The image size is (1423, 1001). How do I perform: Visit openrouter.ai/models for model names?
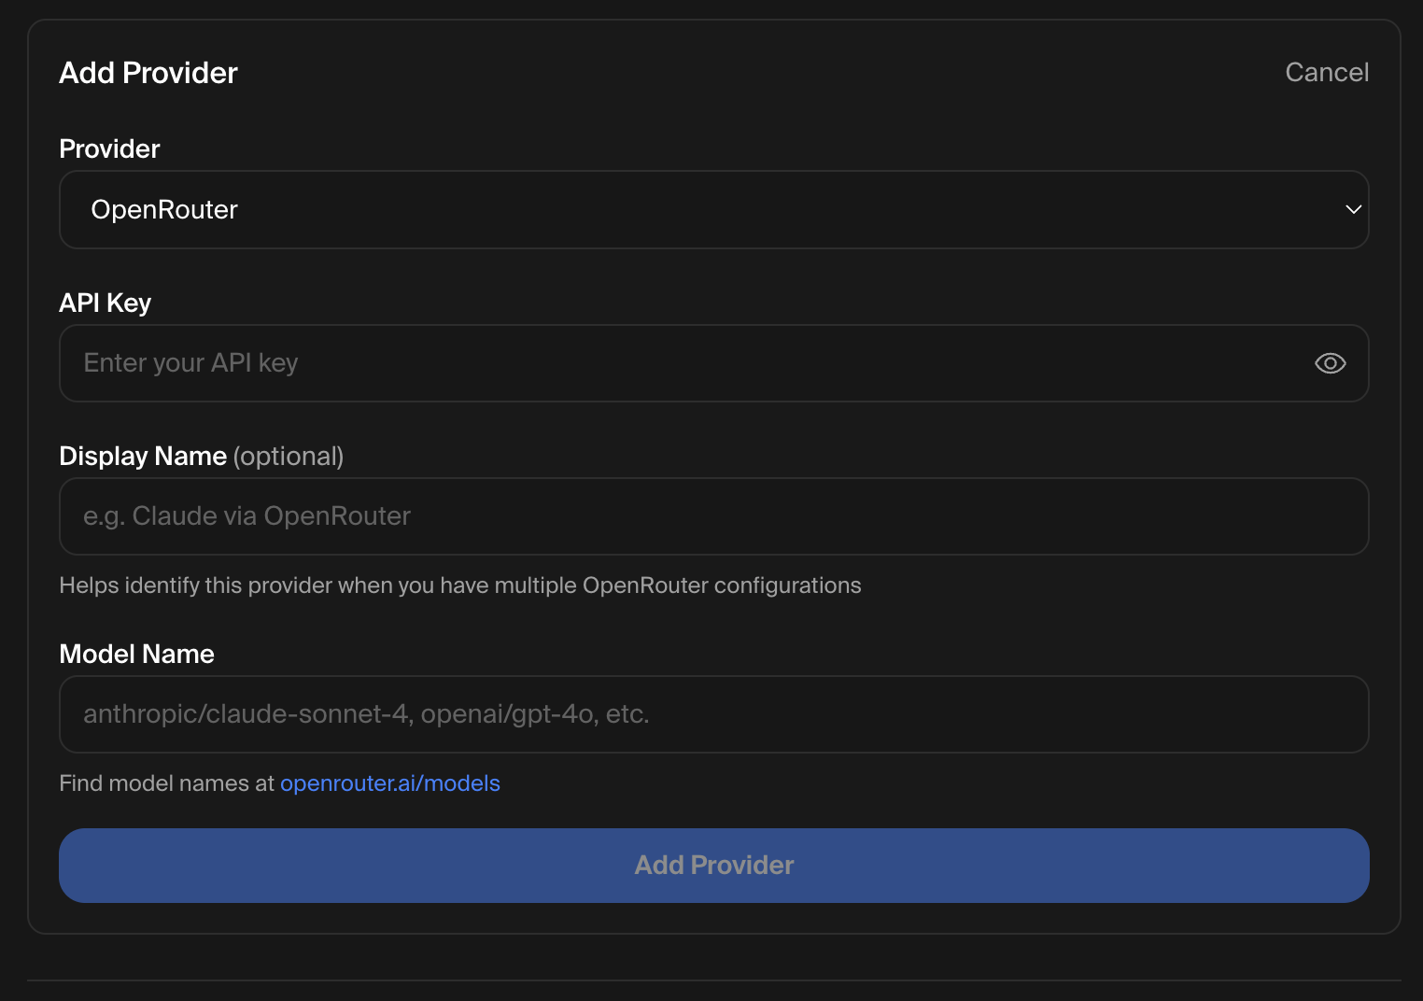[390, 782]
